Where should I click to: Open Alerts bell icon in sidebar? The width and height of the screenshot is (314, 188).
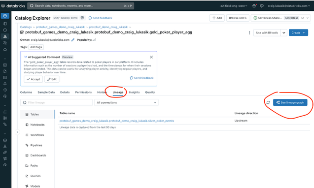[5, 84]
